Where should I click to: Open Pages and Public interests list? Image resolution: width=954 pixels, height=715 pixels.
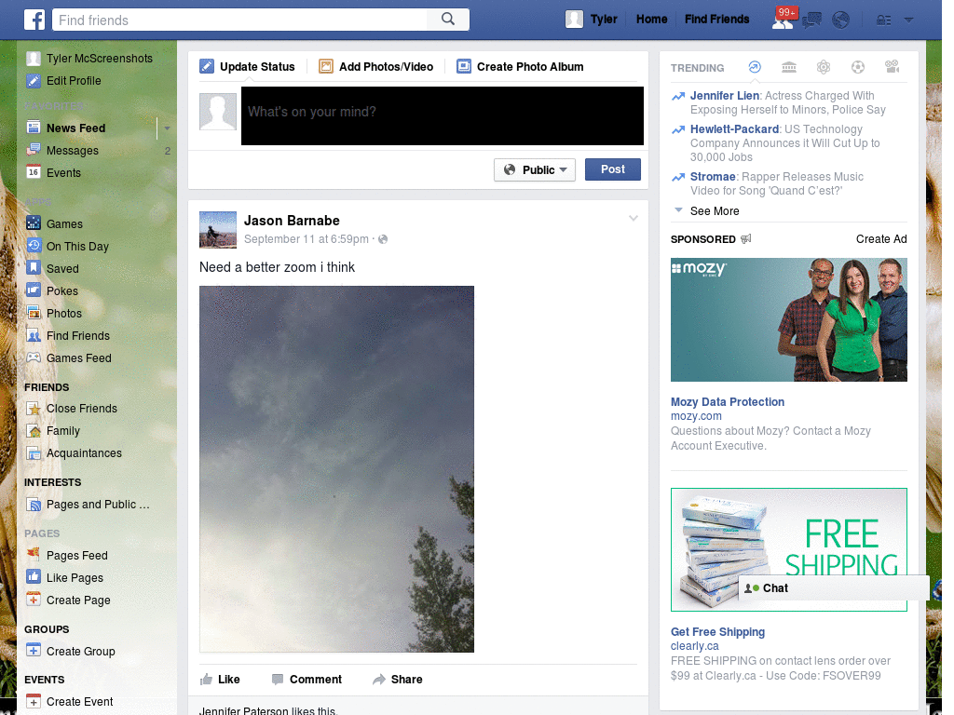97,504
